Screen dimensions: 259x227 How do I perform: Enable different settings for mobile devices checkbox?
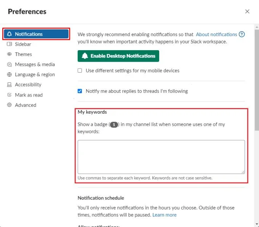click(80, 71)
